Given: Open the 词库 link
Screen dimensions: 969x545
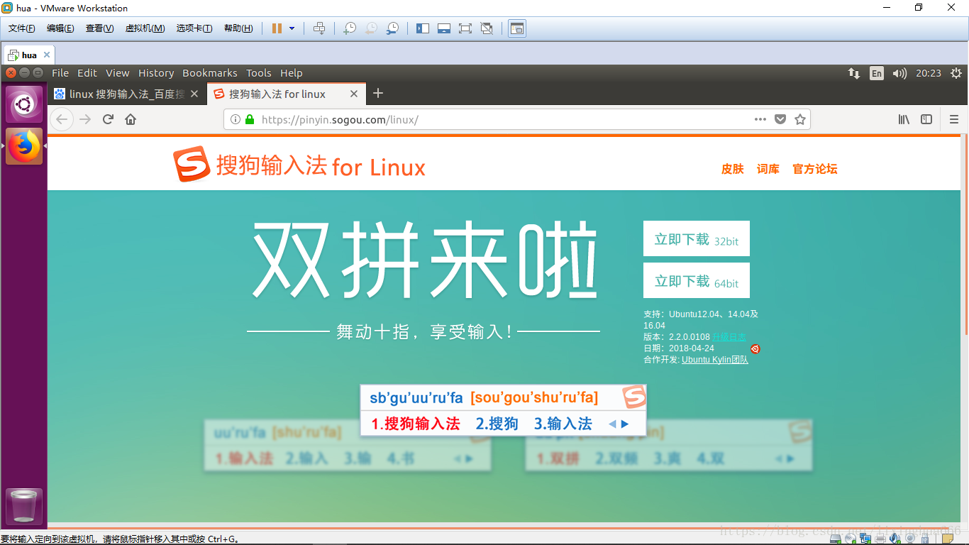Looking at the screenshot, I should click(768, 169).
